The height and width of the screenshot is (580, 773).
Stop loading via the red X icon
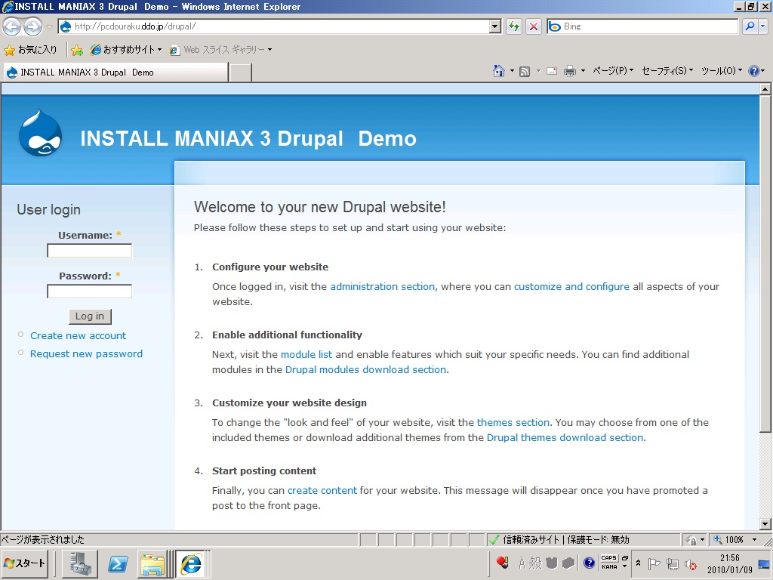click(534, 26)
